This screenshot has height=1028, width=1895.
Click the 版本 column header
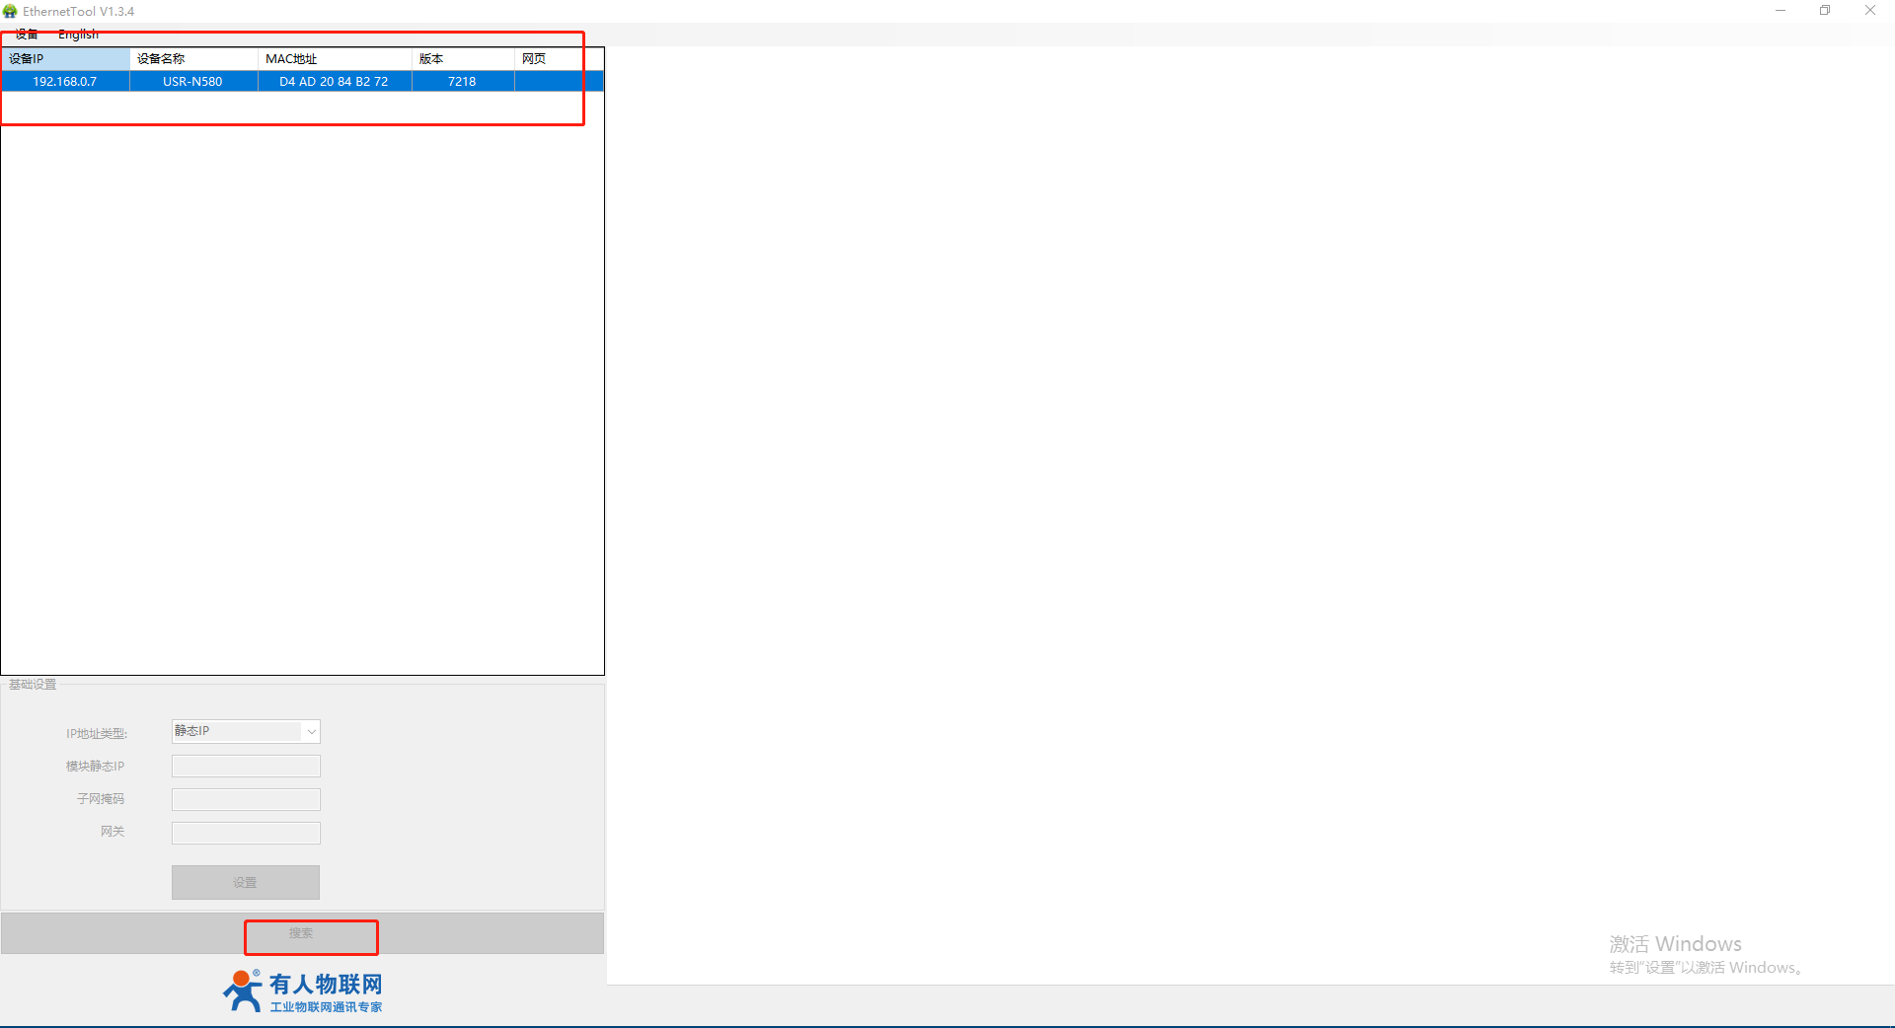pos(463,59)
